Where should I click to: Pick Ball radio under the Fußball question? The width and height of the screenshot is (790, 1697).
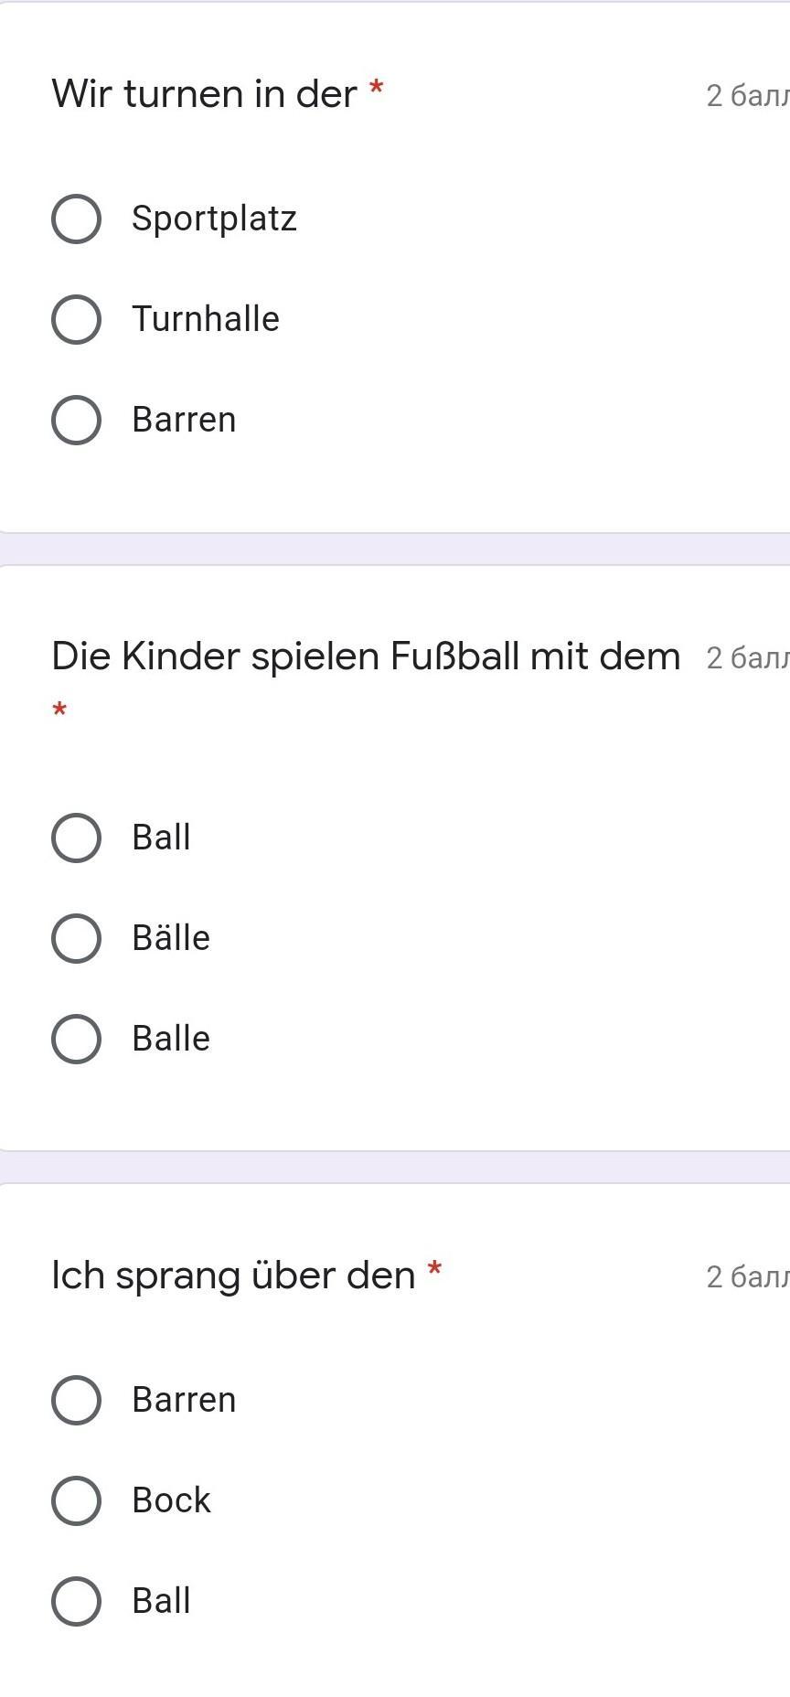pyautogui.click(x=76, y=838)
